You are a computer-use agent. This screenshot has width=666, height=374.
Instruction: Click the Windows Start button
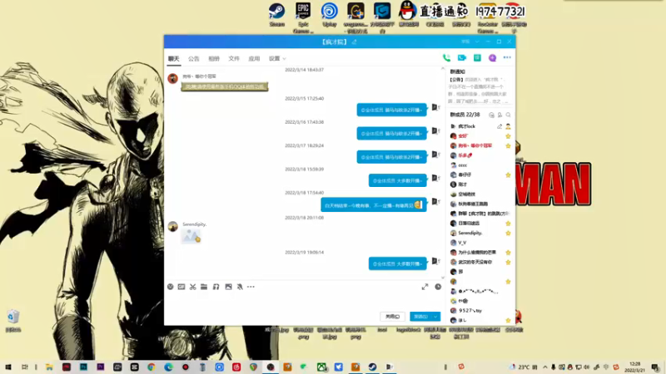(x=8, y=367)
